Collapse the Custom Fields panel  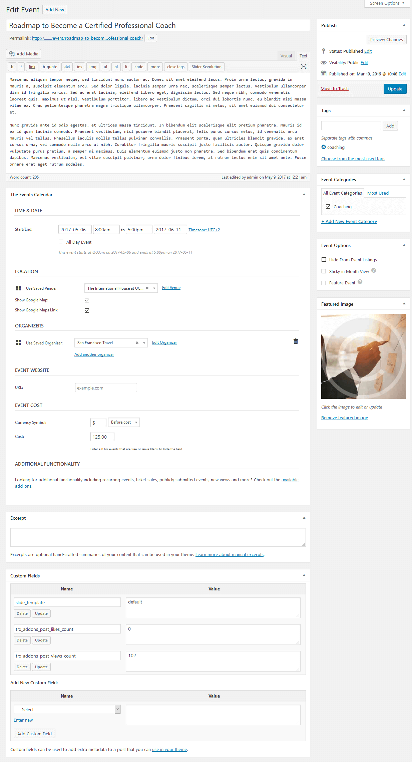pos(304,575)
